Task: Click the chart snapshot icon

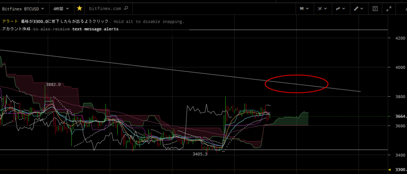Action: (375, 8)
